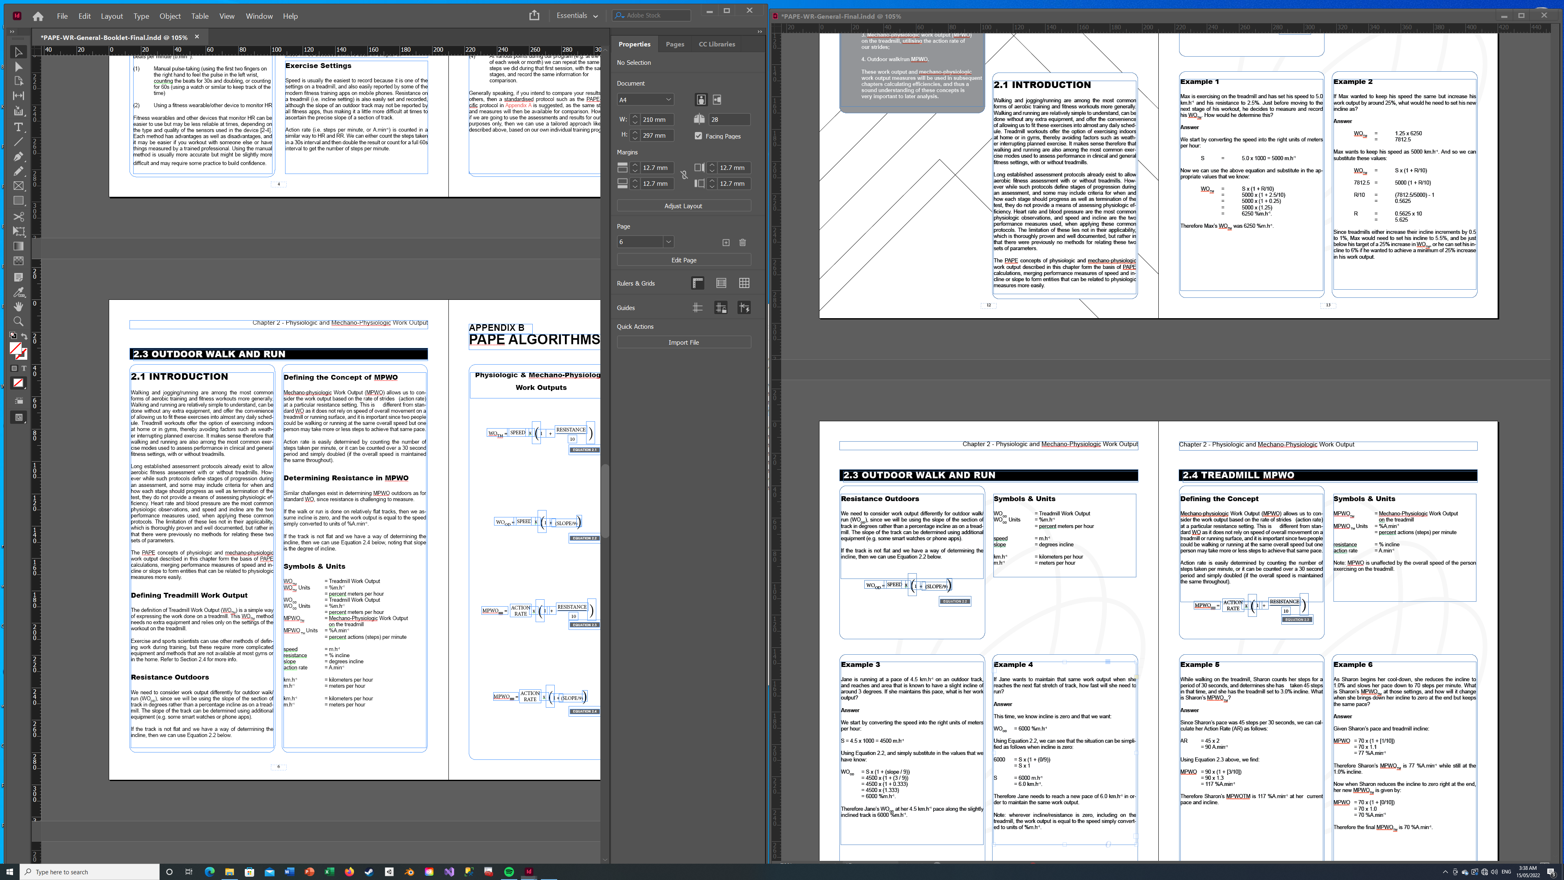Swap fill and stroke colors
This screenshot has height=880, width=1564.
coord(24,336)
